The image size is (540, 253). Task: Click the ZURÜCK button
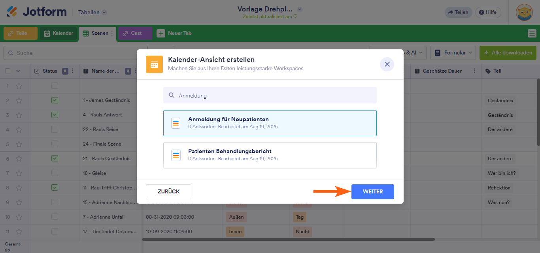point(168,192)
